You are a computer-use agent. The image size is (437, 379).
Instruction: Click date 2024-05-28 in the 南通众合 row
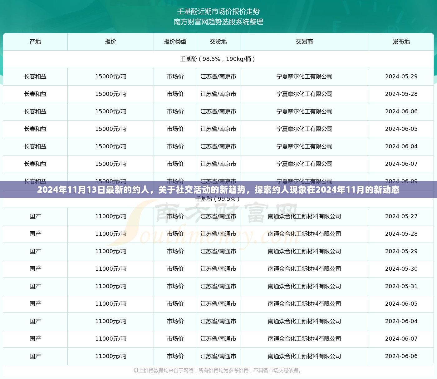coord(401,234)
